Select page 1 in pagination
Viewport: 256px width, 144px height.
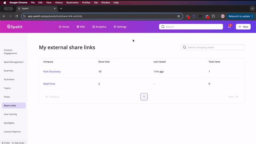(x=144, y=97)
